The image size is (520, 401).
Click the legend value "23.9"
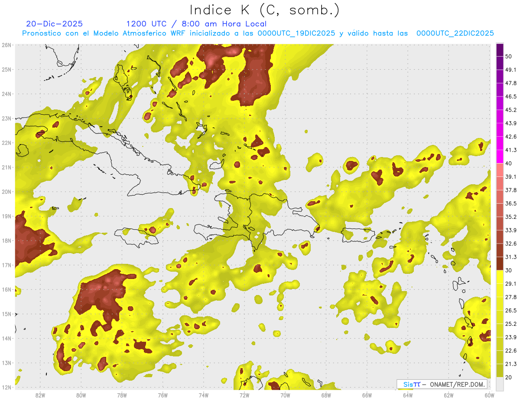point(511,337)
